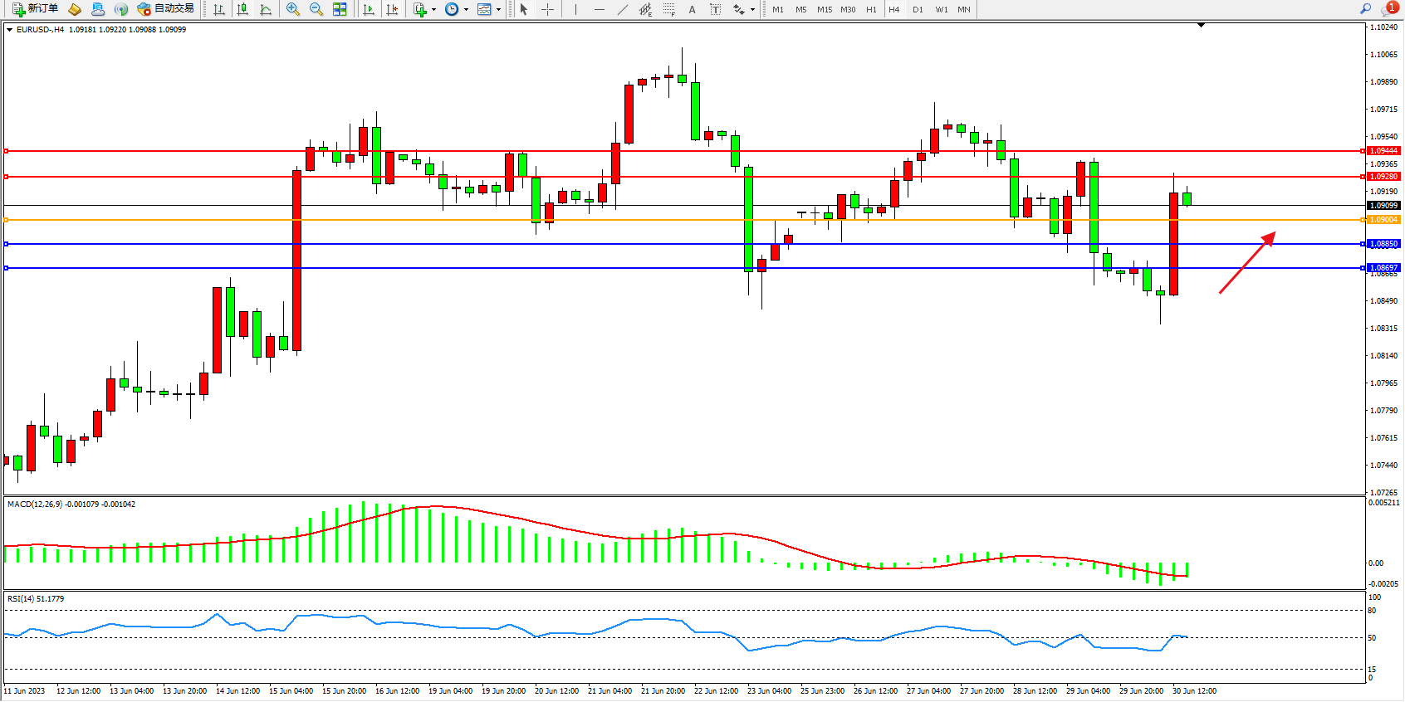Click the H1 timeframe button
The height and width of the screenshot is (702, 1405).
click(x=871, y=9)
